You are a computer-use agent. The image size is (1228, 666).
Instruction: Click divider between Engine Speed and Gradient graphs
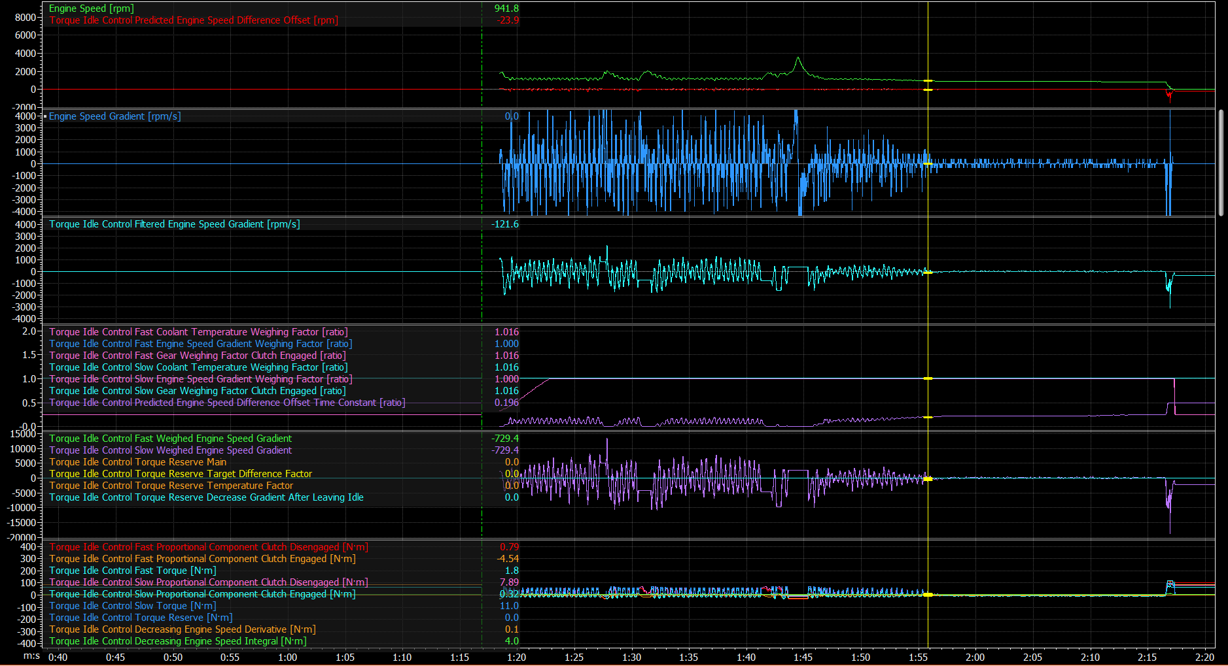628,108
